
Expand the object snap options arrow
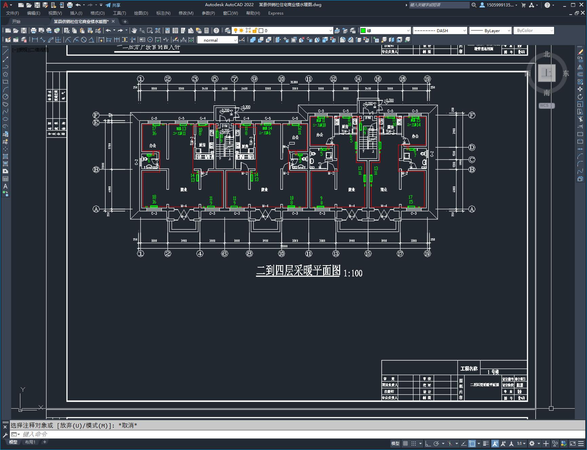[479, 444]
